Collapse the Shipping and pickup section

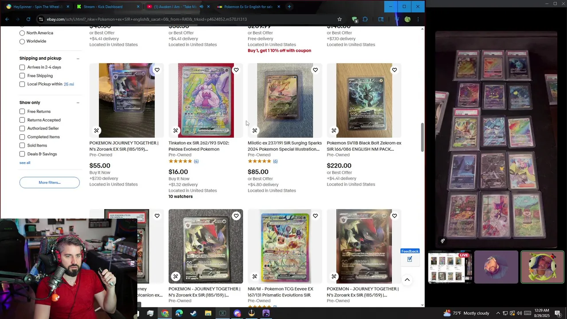point(78,58)
